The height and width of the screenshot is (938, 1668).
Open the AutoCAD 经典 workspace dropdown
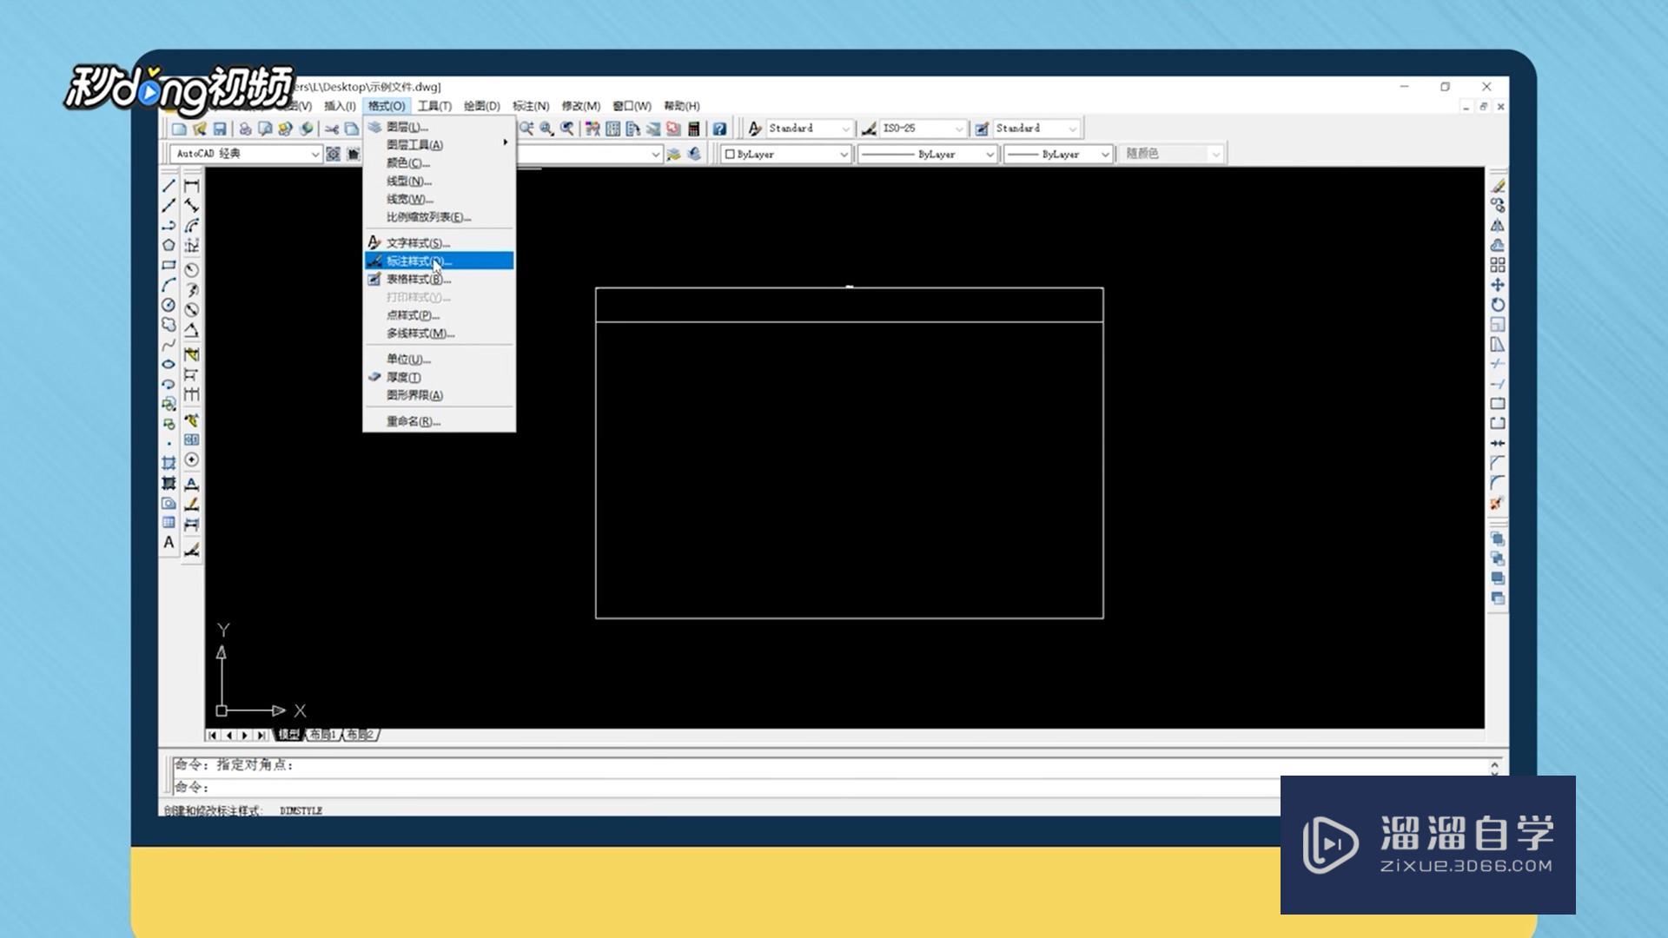(x=246, y=154)
